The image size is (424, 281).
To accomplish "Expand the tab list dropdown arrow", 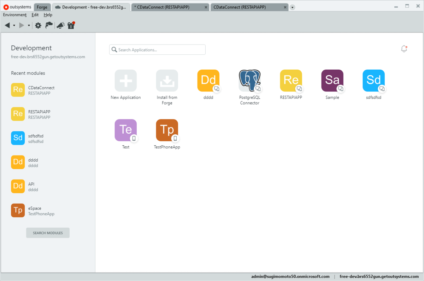I will coord(293,7).
